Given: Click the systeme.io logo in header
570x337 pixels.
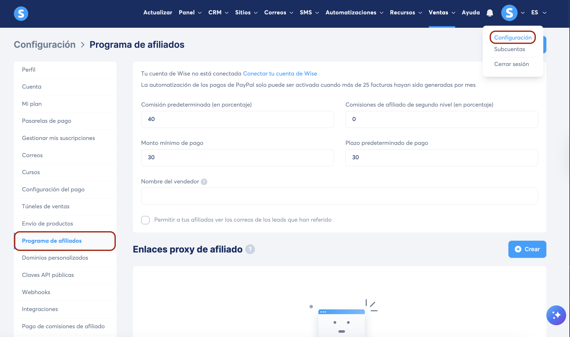Looking at the screenshot, I should [x=21, y=13].
